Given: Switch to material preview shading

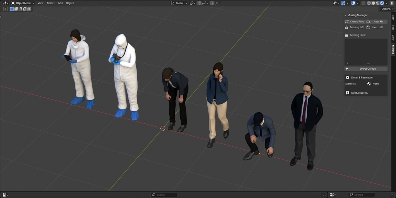Looking at the screenshot, I should (377, 3).
